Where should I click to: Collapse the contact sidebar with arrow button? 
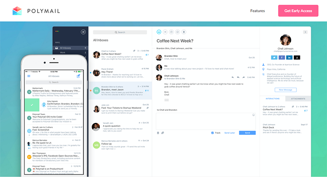coord(305,32)
